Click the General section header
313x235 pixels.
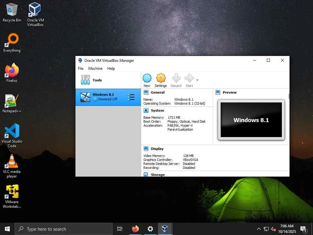pos(158,92)
